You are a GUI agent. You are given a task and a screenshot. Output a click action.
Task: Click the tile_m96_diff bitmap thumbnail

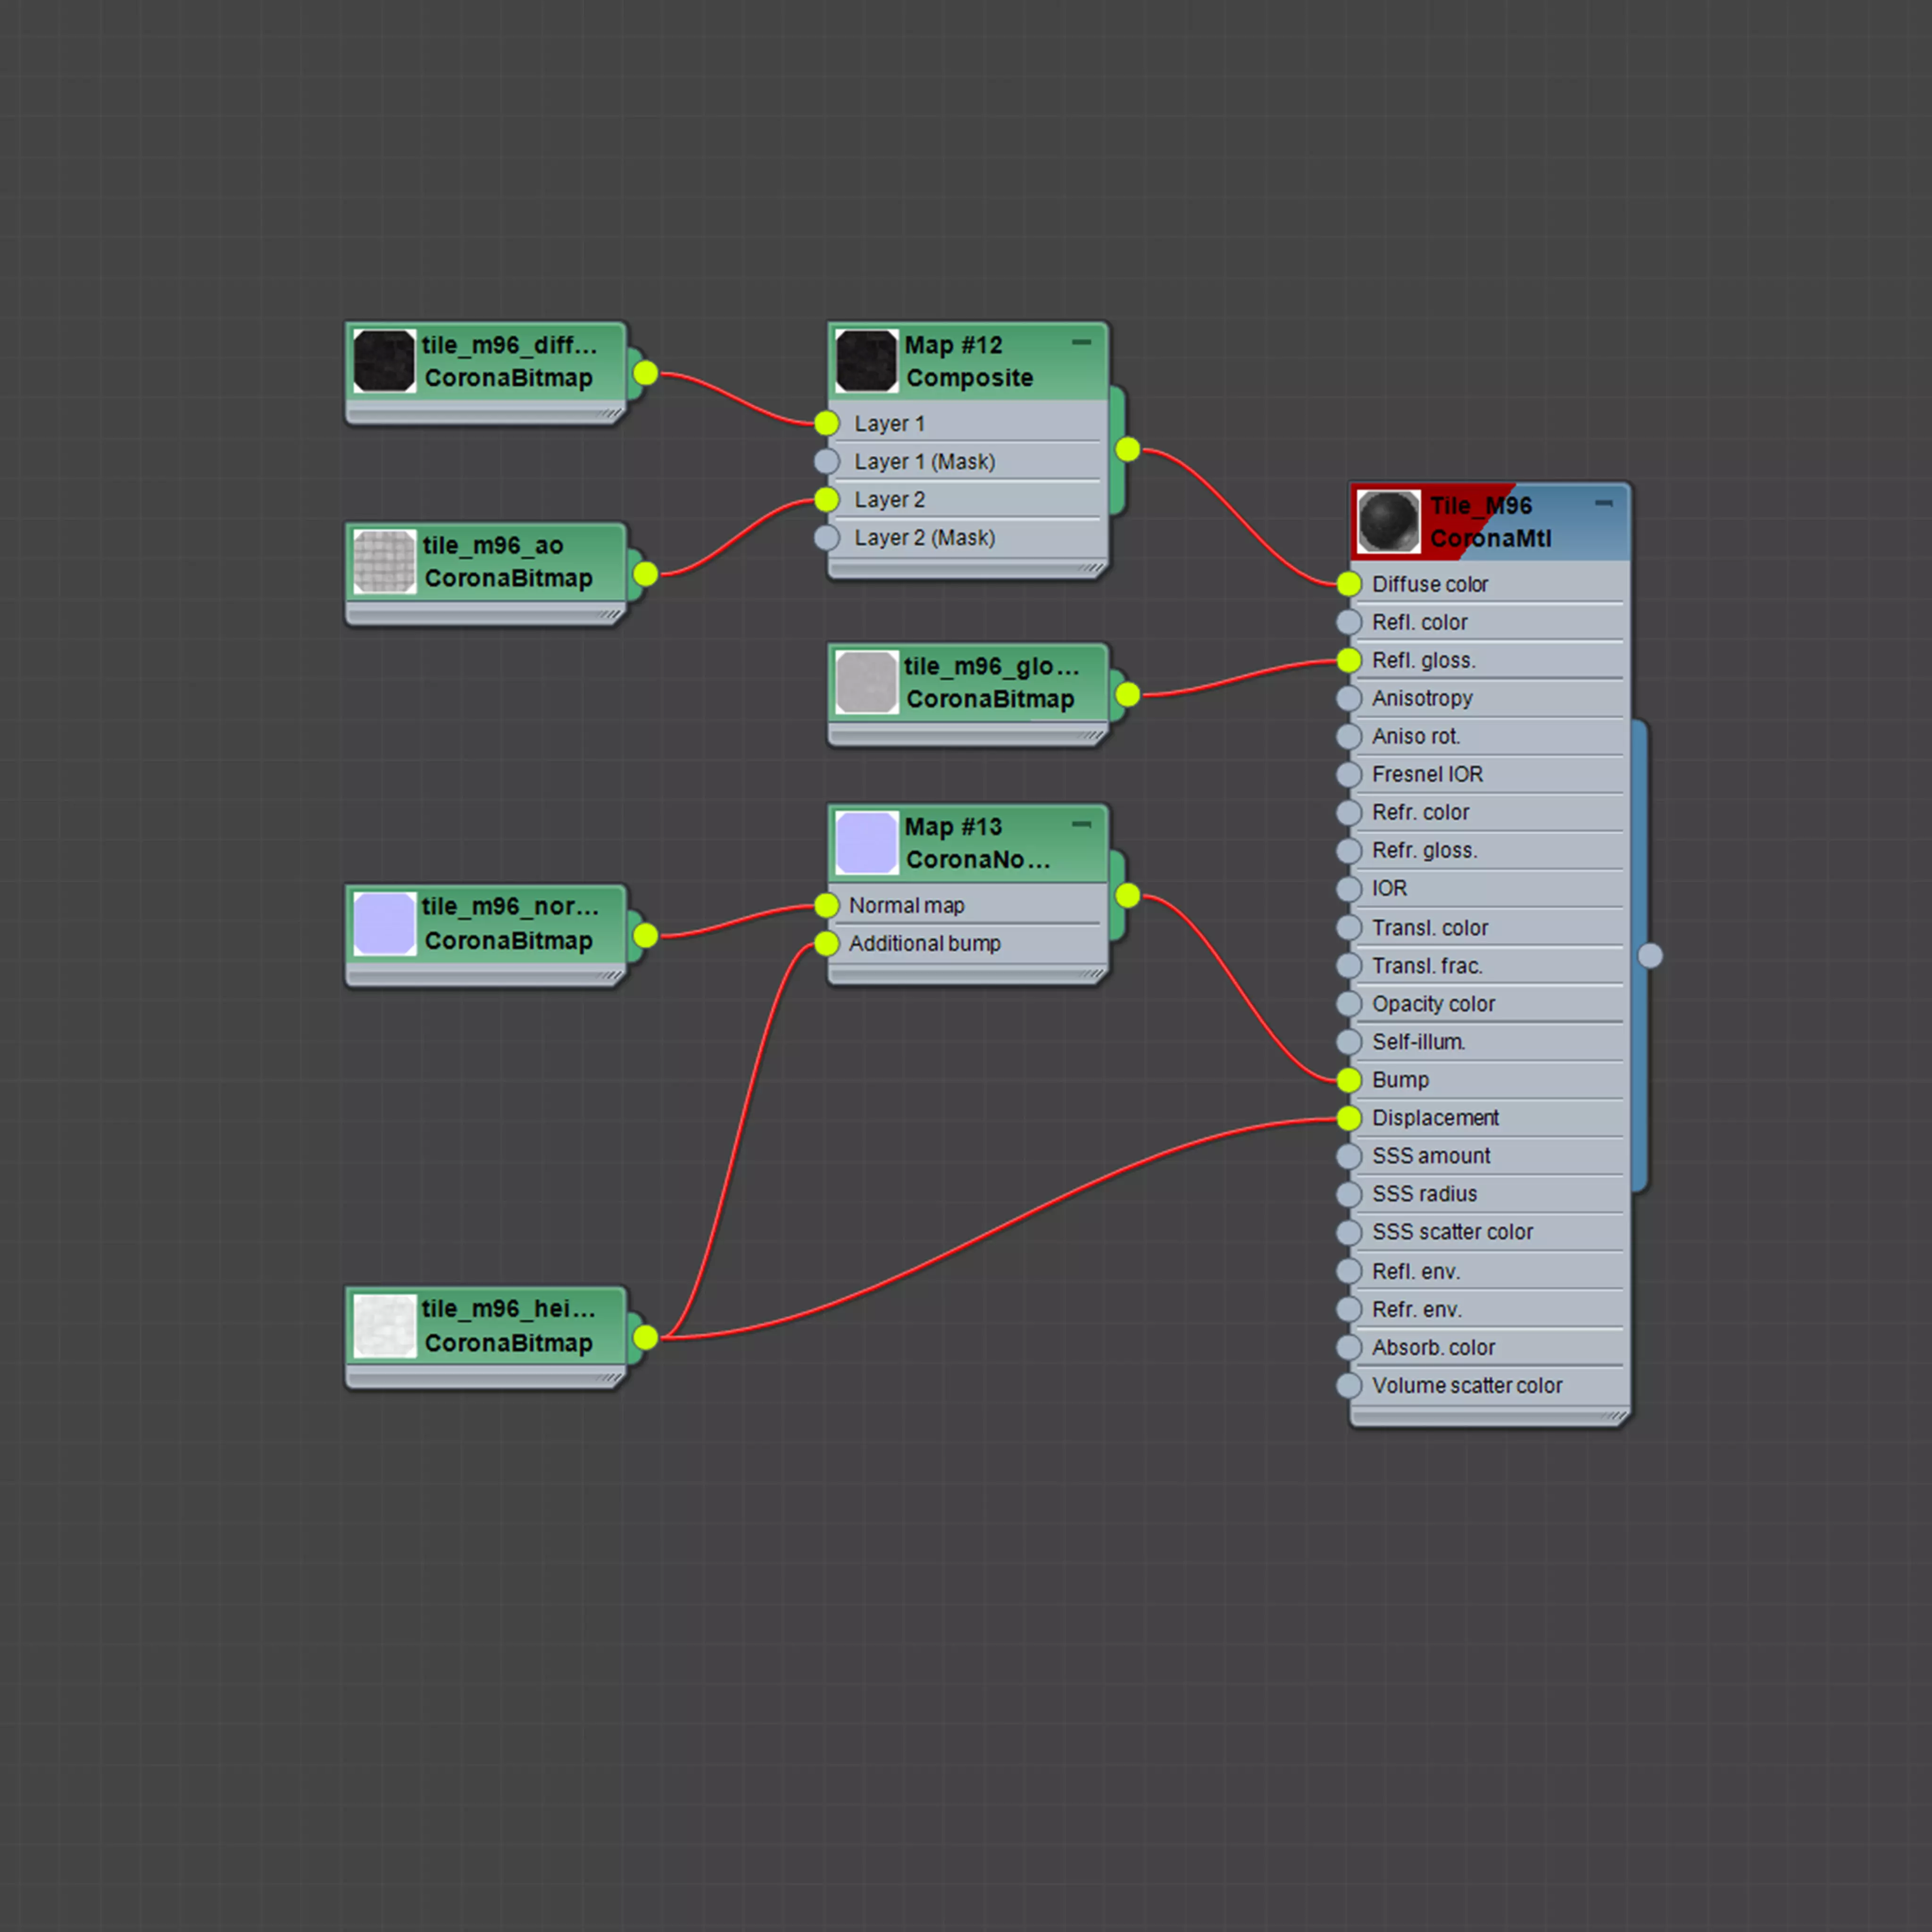[x=384, y=361]
